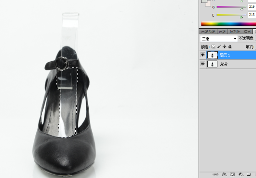Viewport: 256px width, 178px height.
Task: Lock transparent pixels icon
Action: tap(213, 46)
